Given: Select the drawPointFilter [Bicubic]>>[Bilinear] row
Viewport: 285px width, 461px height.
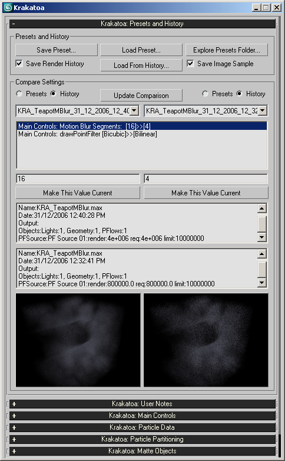Looking at the screenshot, I should (x=142, y=134).
